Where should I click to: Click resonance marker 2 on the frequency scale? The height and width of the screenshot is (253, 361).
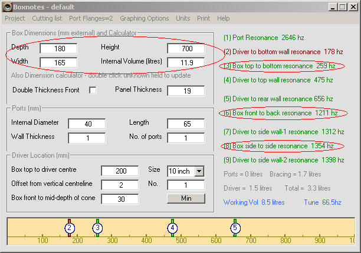[69, 228]
